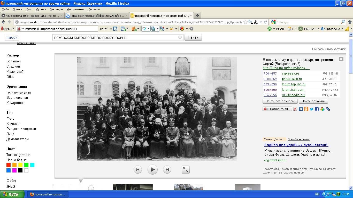Open Yandex toolbar settings gear
Screen dimensions: 353x198
click(x=191, y=29)
